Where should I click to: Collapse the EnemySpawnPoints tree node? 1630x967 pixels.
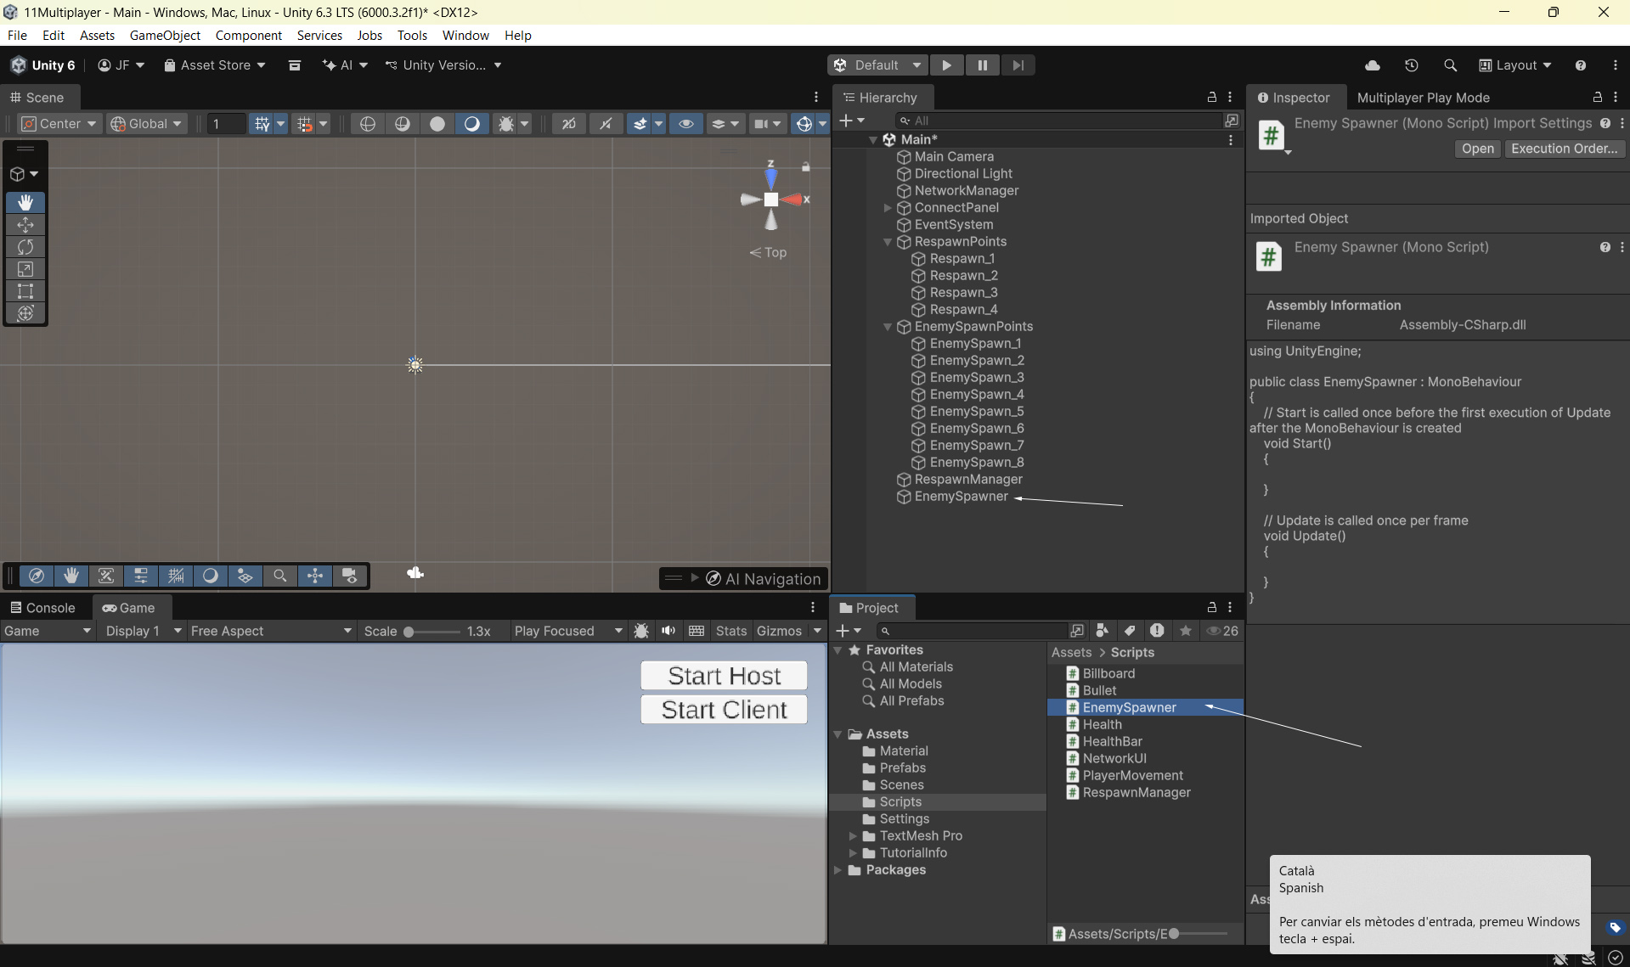click(888, 327)
